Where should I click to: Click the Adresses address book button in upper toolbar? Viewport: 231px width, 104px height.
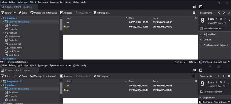click(66, 13)
